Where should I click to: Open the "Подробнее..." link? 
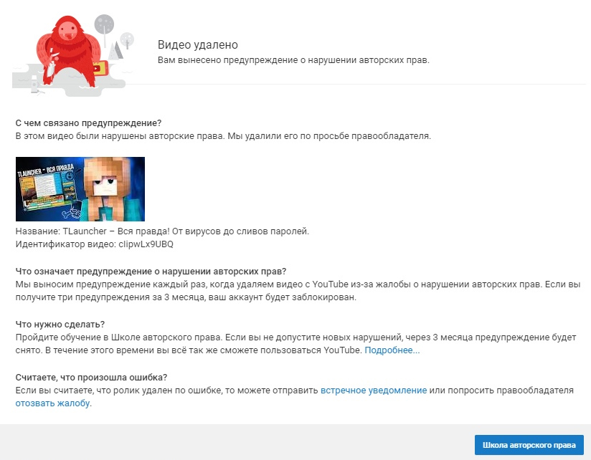tap(392, 350)
